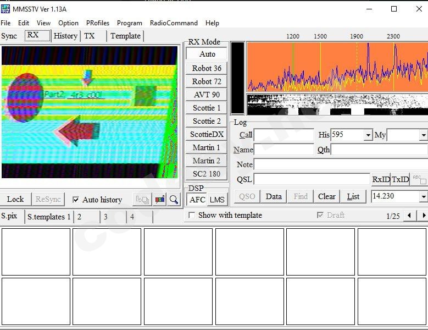Viewport: 428px width, 330px height.
Task: Click the ABC text overlay icon next to TxID
Action: tap(419, 179)
